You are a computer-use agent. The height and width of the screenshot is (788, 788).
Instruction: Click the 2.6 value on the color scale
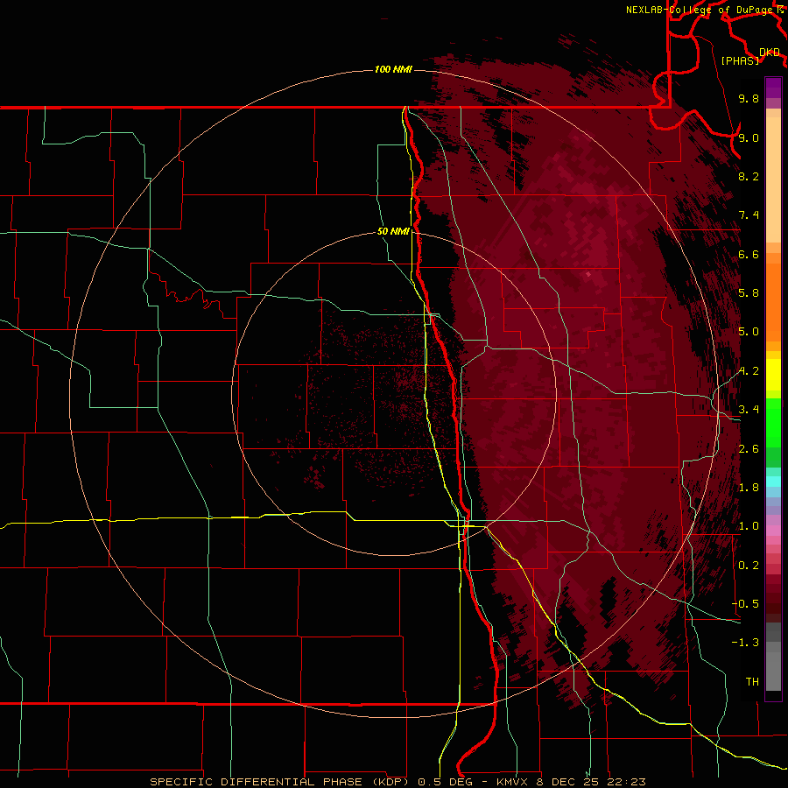(749, 449)
